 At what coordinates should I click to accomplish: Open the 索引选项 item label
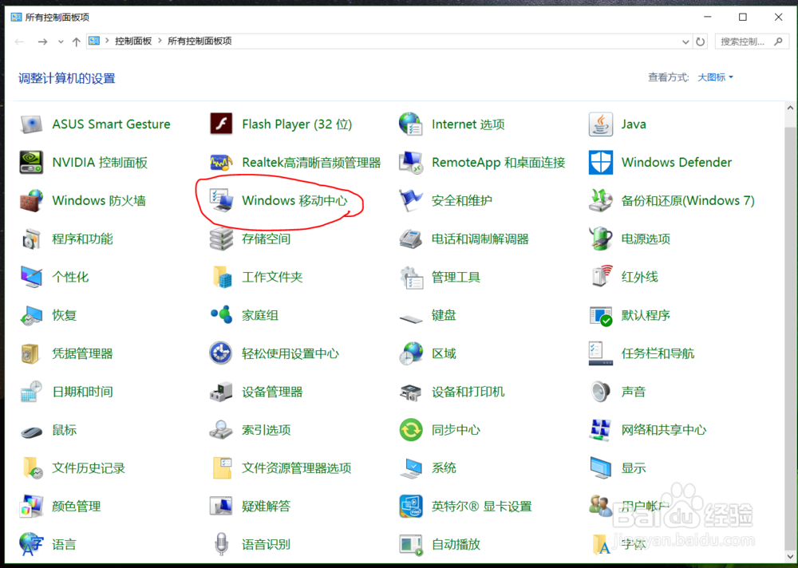click(267, 429)
